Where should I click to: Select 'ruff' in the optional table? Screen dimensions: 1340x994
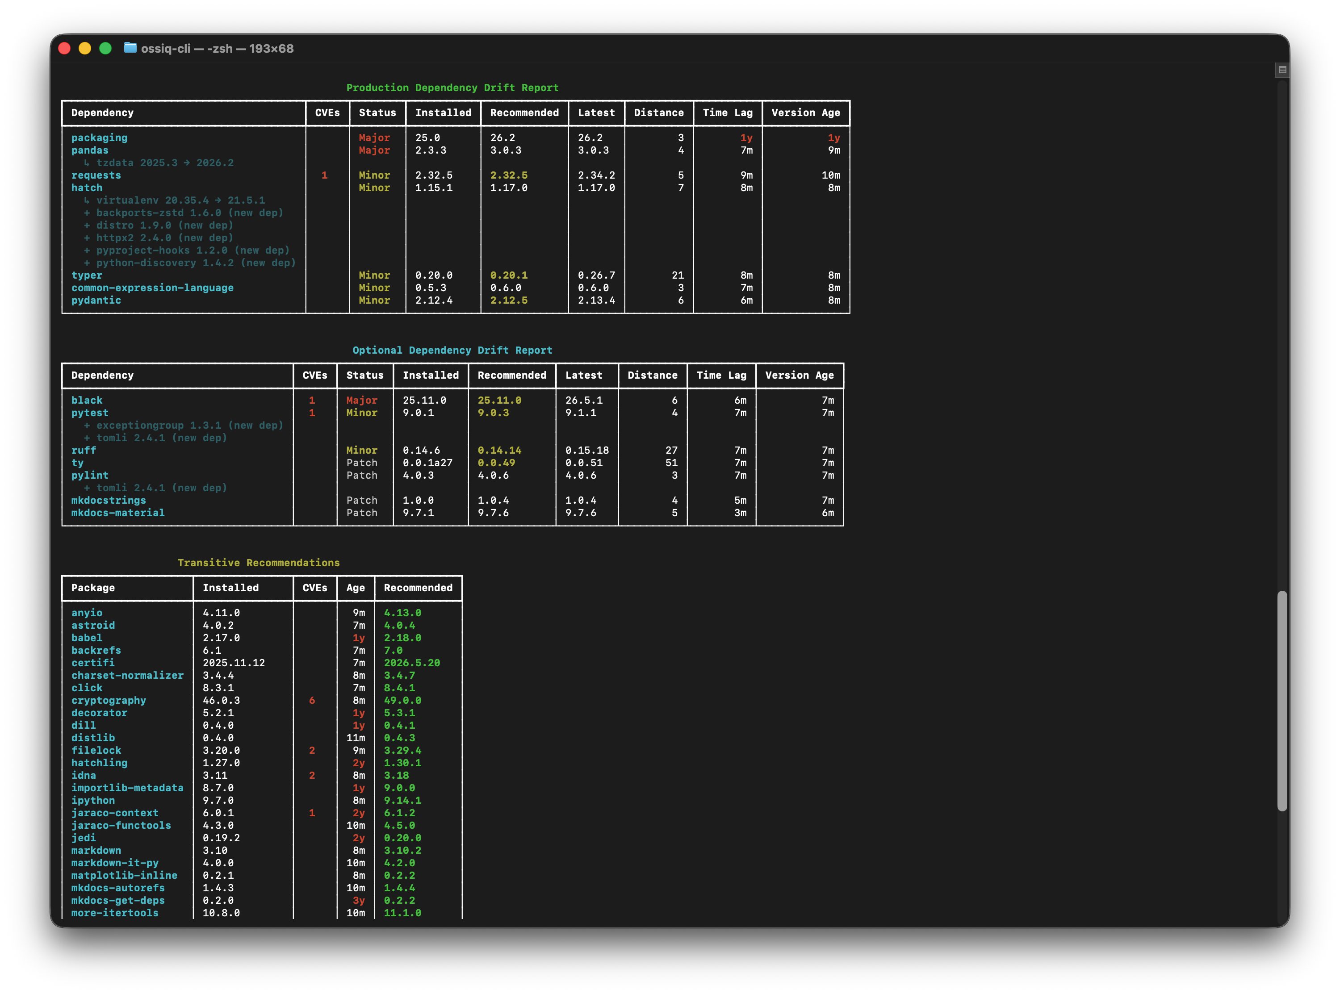click(x=84, y=450)
